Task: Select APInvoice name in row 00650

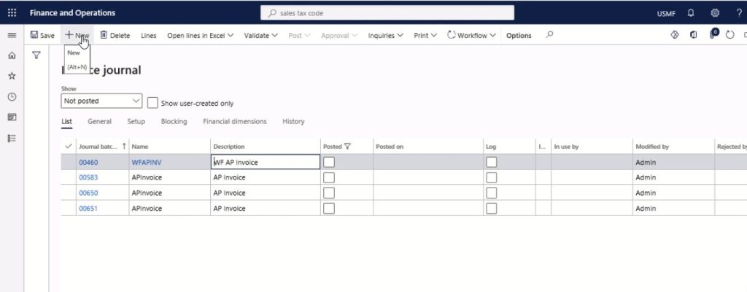Action: (147, 193)
